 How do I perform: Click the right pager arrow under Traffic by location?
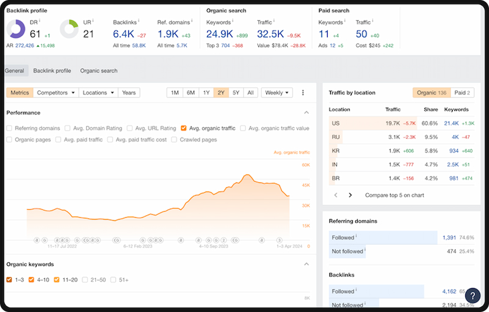coord(350,195)
